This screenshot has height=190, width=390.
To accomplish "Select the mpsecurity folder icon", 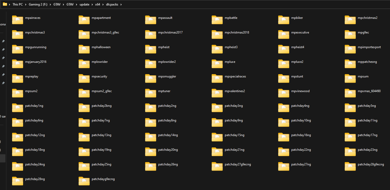I will 84,78.
